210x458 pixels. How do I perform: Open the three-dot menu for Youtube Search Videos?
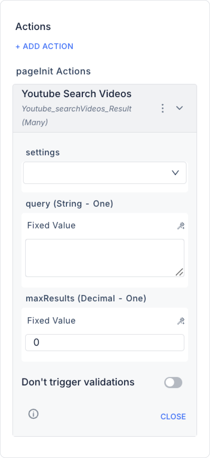[x=163, y=108]
